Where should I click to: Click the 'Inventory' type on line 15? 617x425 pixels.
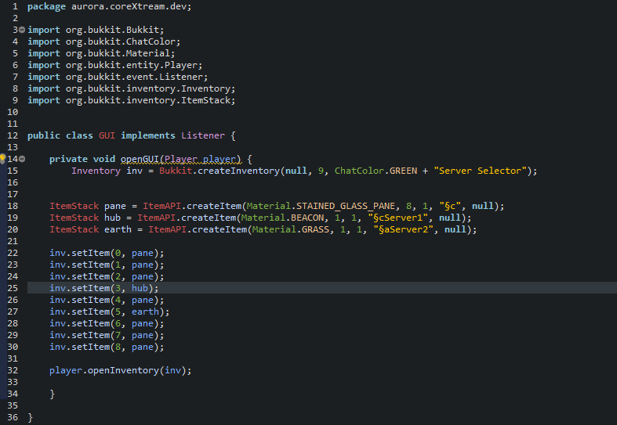96,171
